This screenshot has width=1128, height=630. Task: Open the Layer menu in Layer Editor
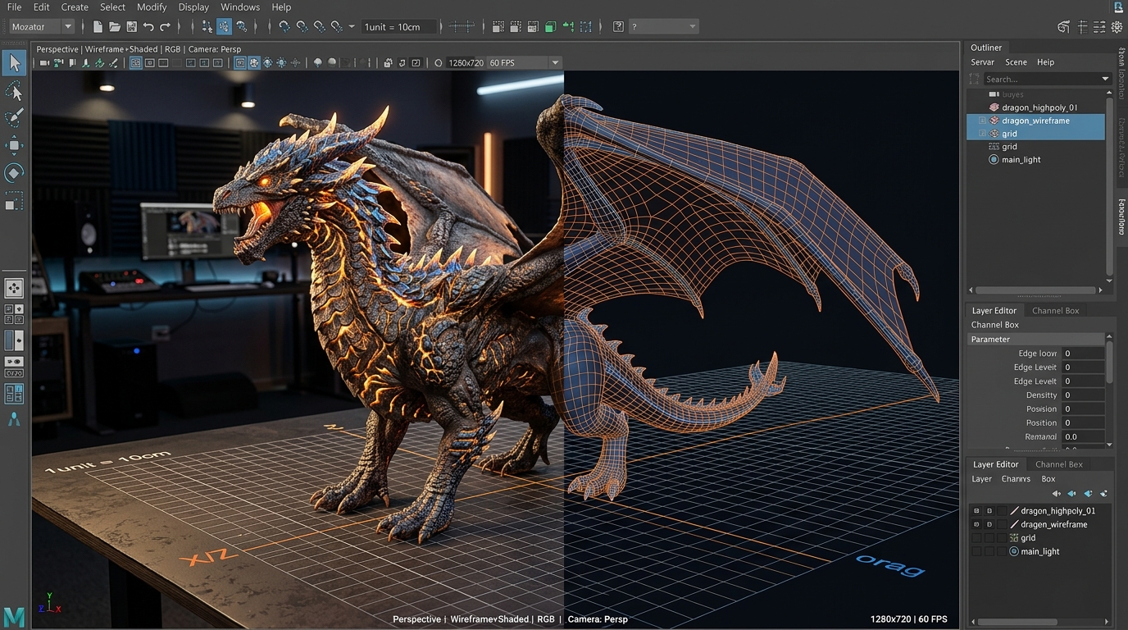tap(981, 479)
